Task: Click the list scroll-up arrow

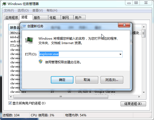Action: tap(144, 27)
